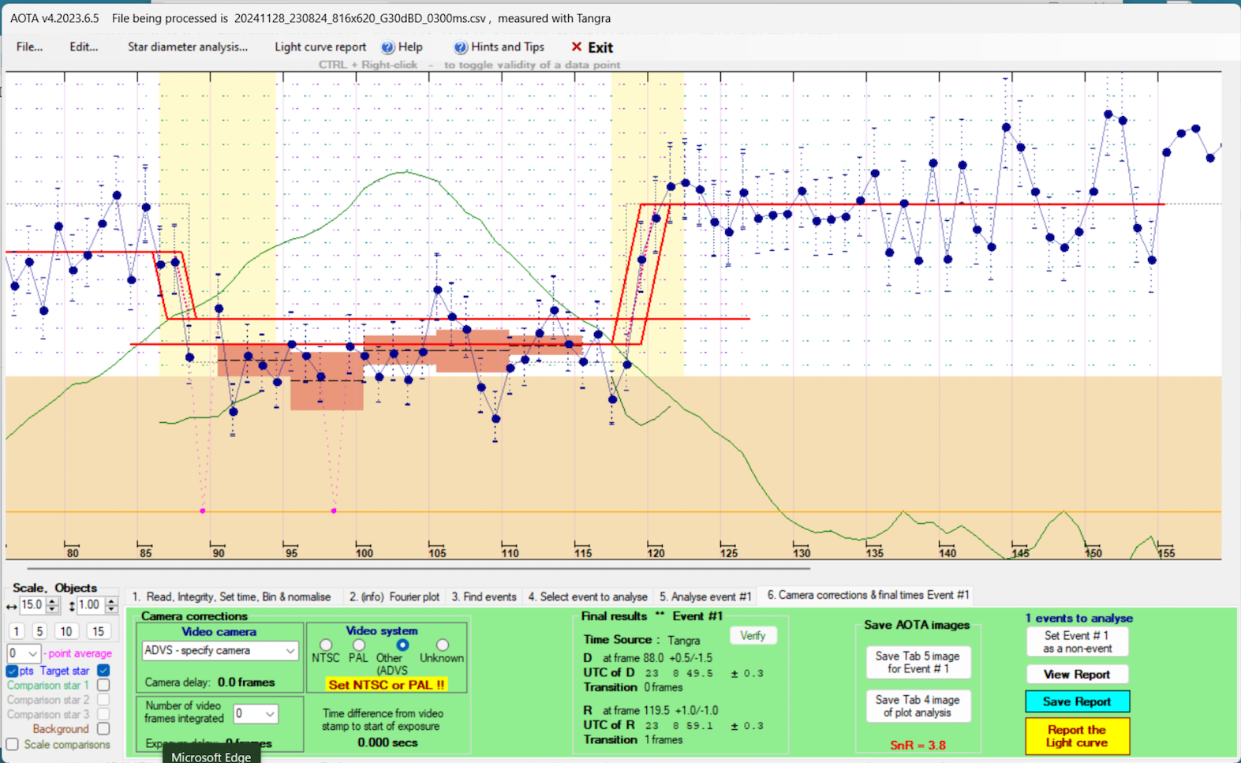Select tab 6 Camera corrections & final times
1241x763 pixels.
click(868, 595)
